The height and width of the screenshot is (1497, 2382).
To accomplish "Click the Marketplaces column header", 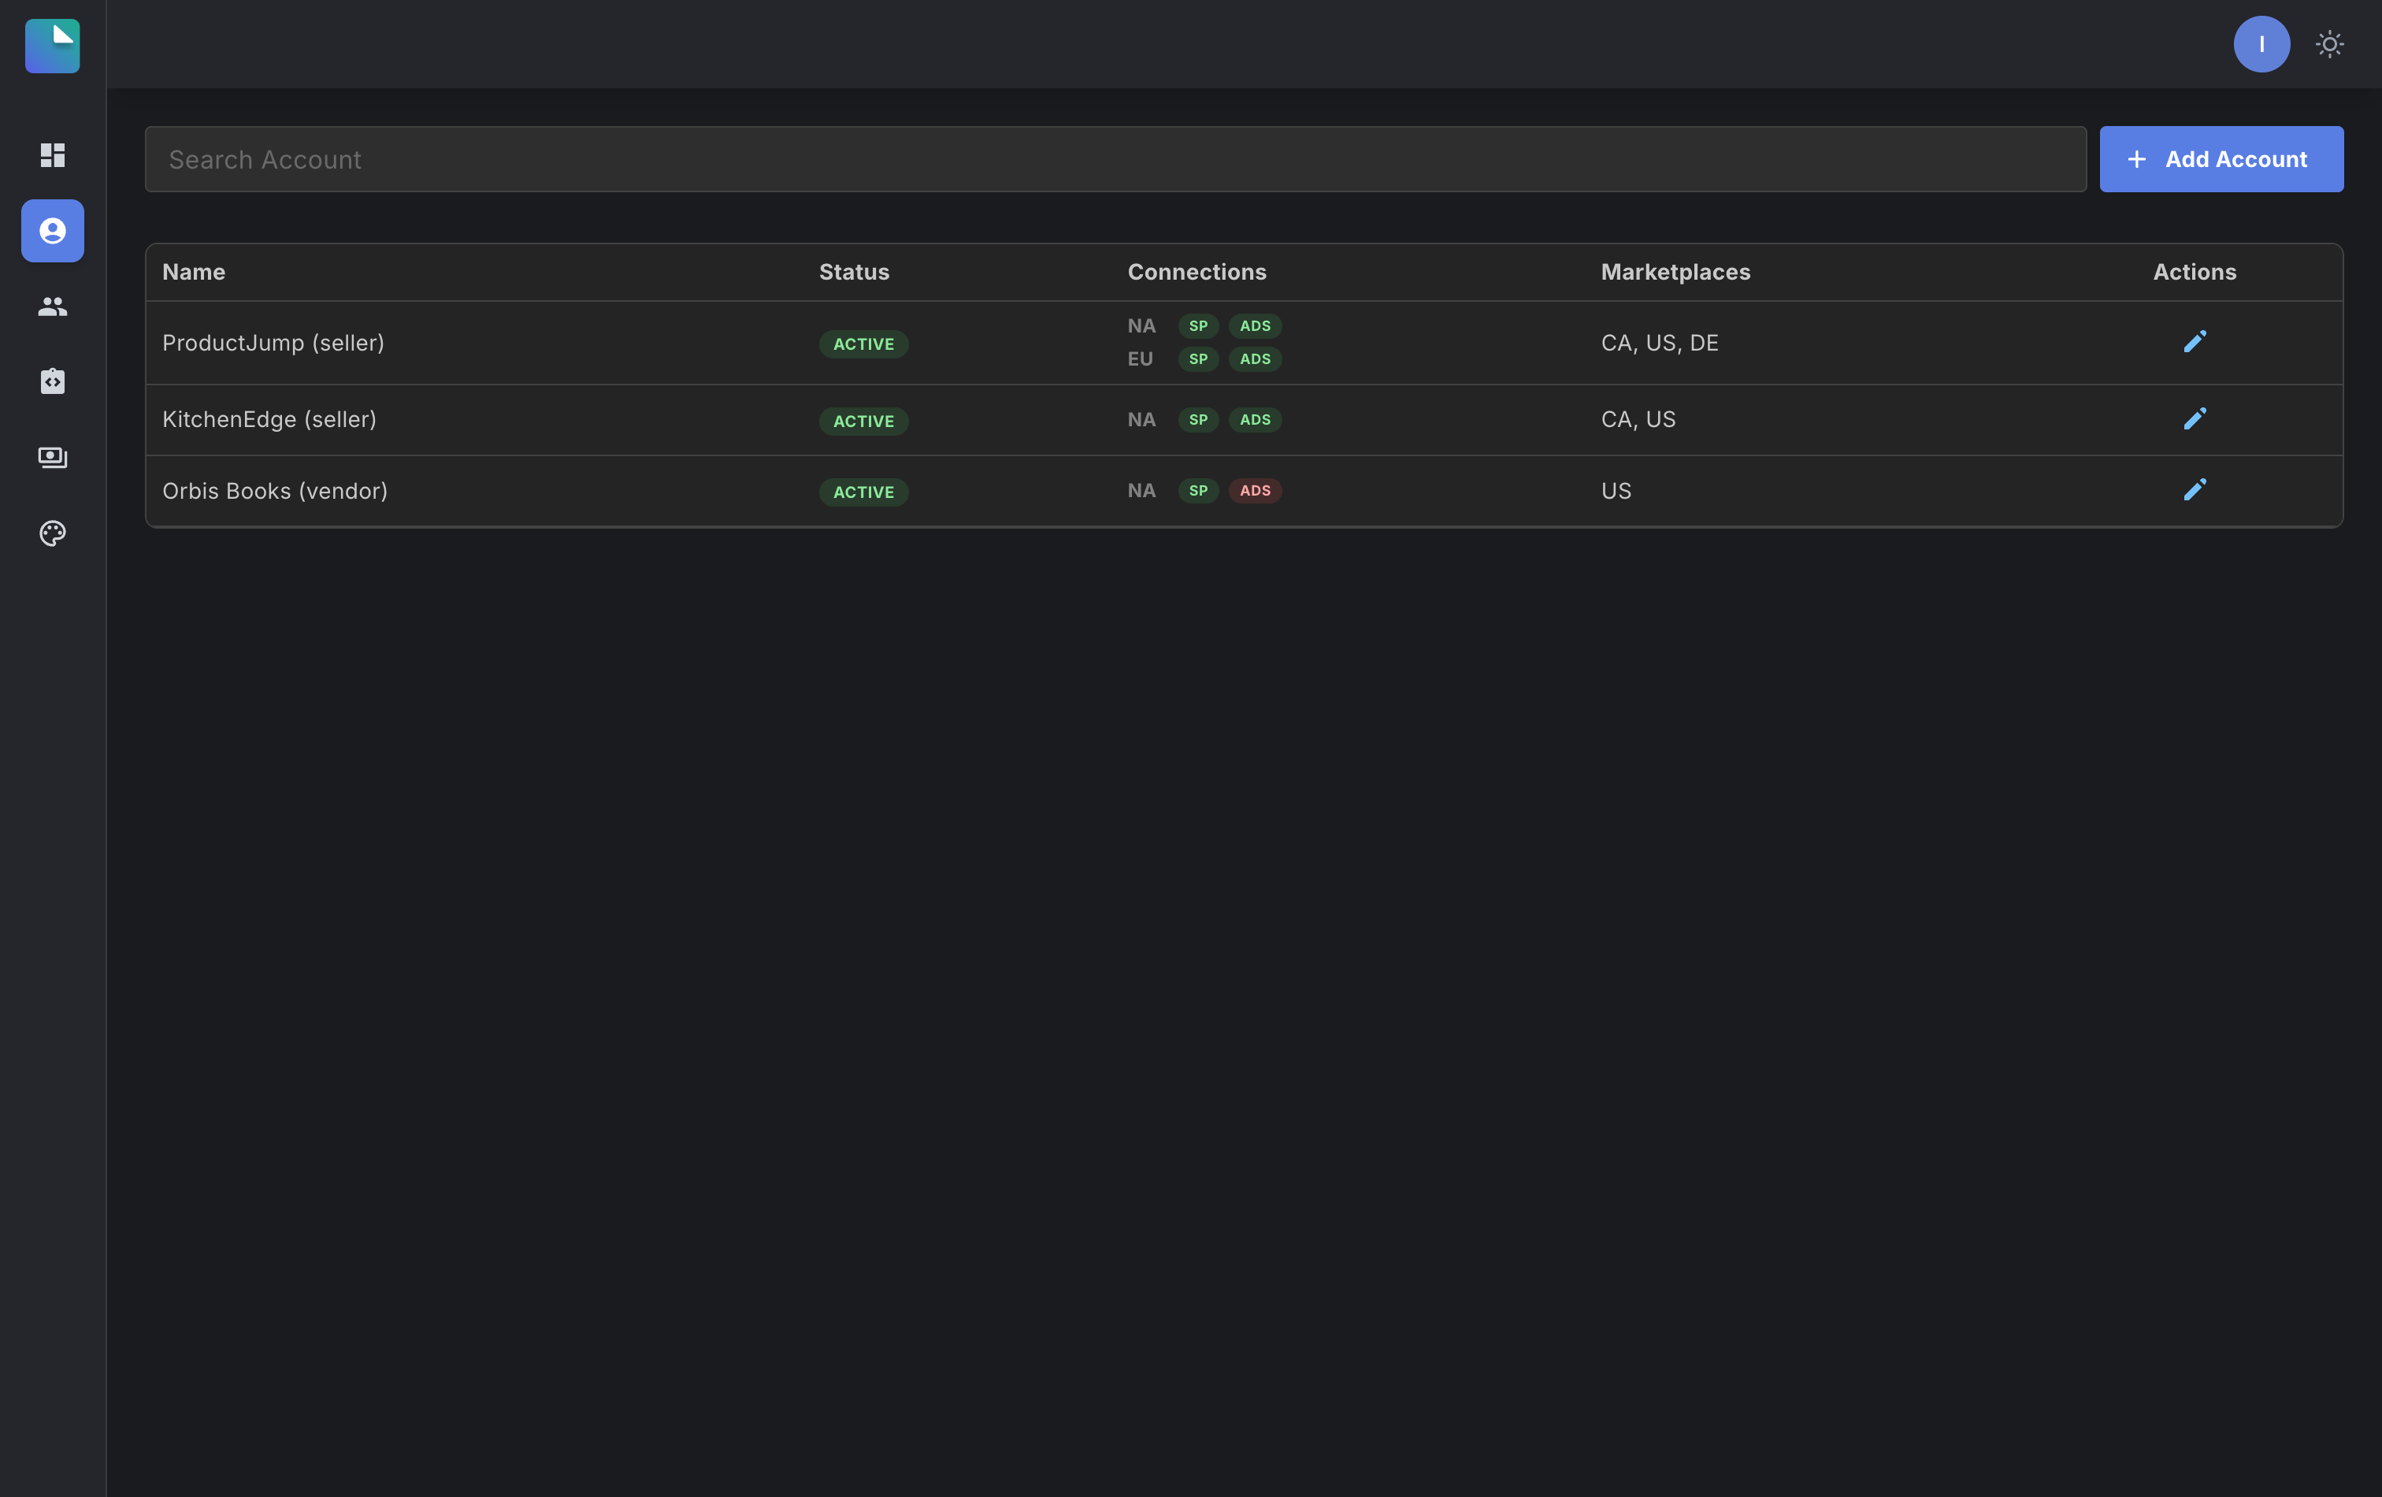I will click(1675, 272).
